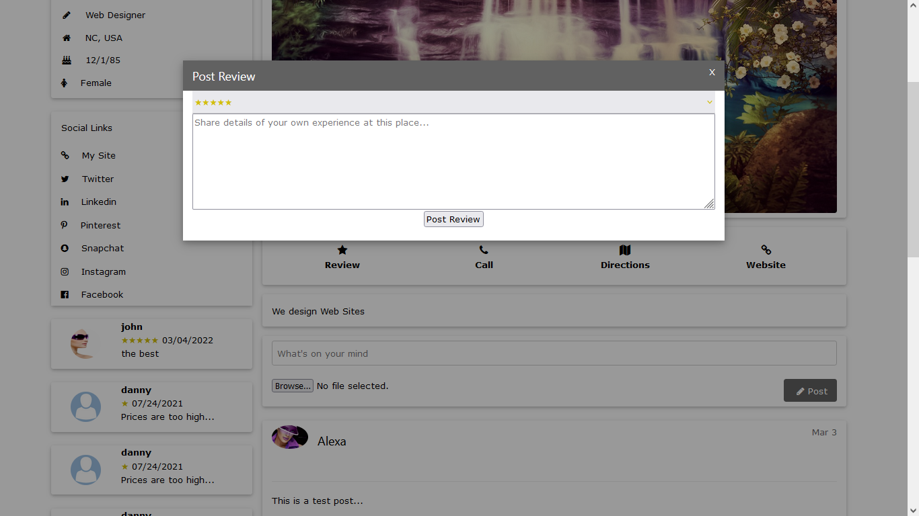Open the Directions label

click(625, 265)
